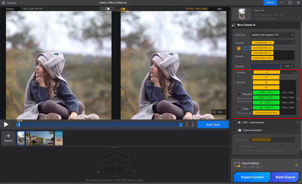This screenshot has height=184, width=302.
Task: Click the Export Current button
Action: click(x=252, y=177)
